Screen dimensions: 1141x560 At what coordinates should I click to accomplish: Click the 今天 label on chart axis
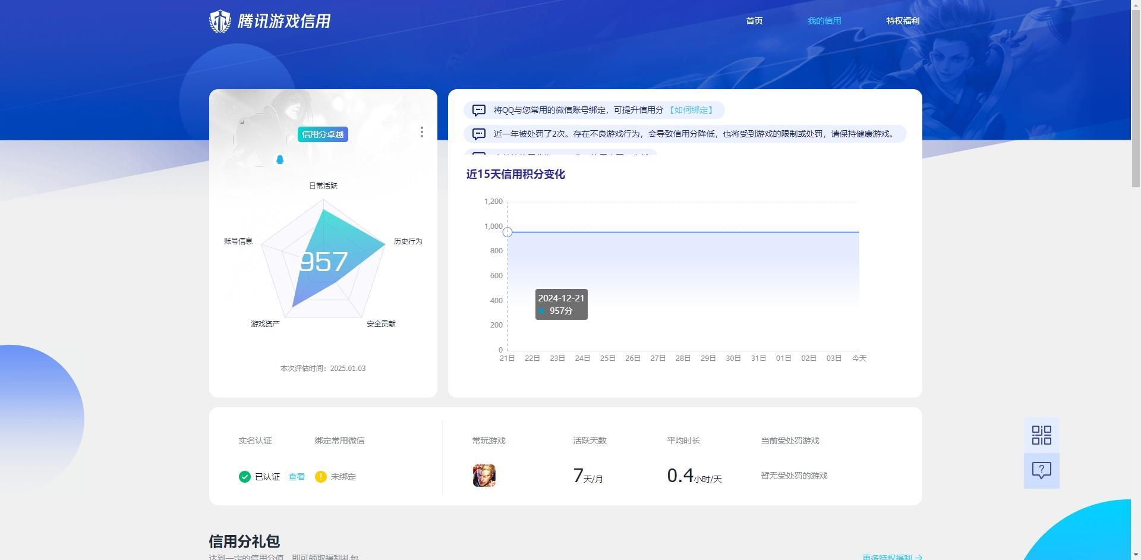point(859,358)
